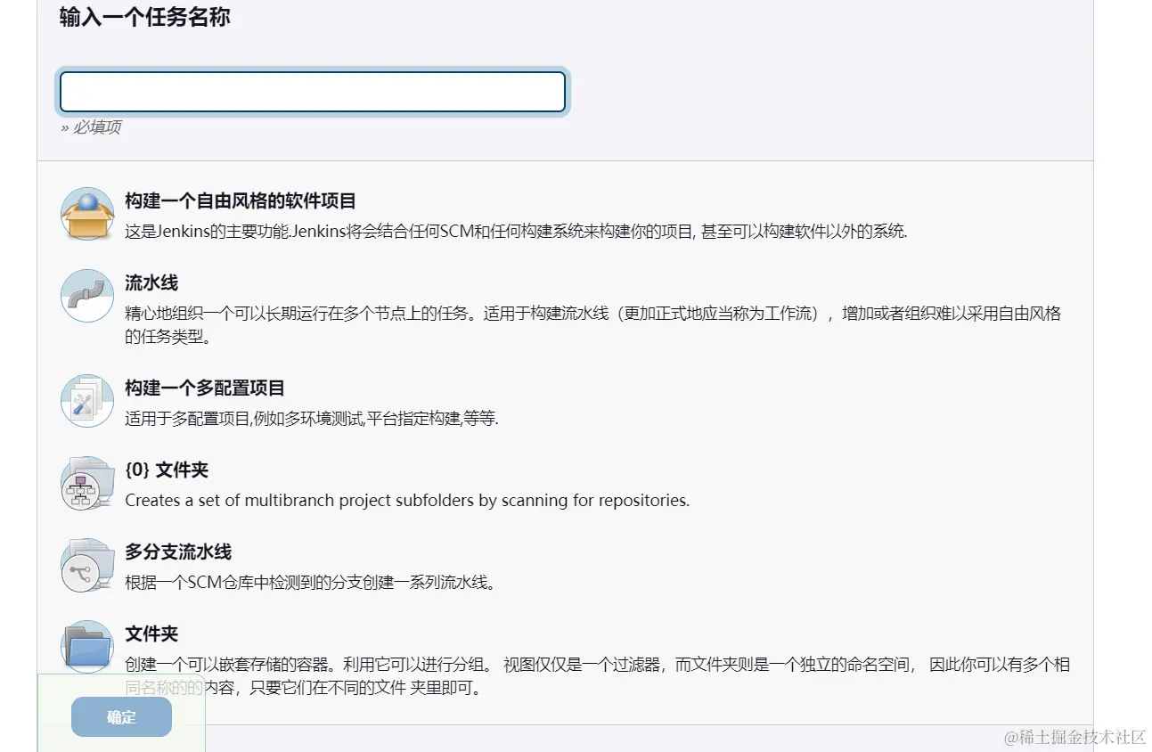
Task: Click the blue 文件夹 folder icon
Action: tap(86, 646)
